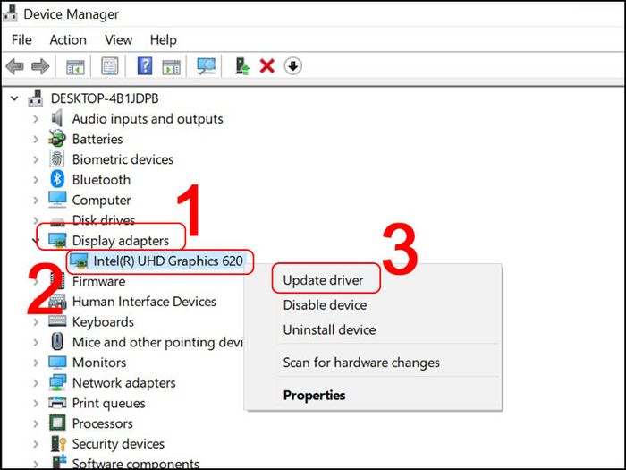Image resolution: width=626 pixels, height=470 pixels.
Task: Click the Intel UHD Graphics 620 icon
Action: (79, 261)
